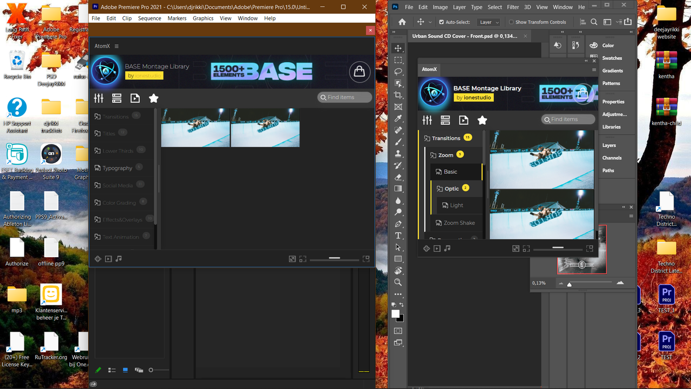Toggle Quick Mask mode
Image resolution: width=691 pixels, height=389 pixels.
398,331
